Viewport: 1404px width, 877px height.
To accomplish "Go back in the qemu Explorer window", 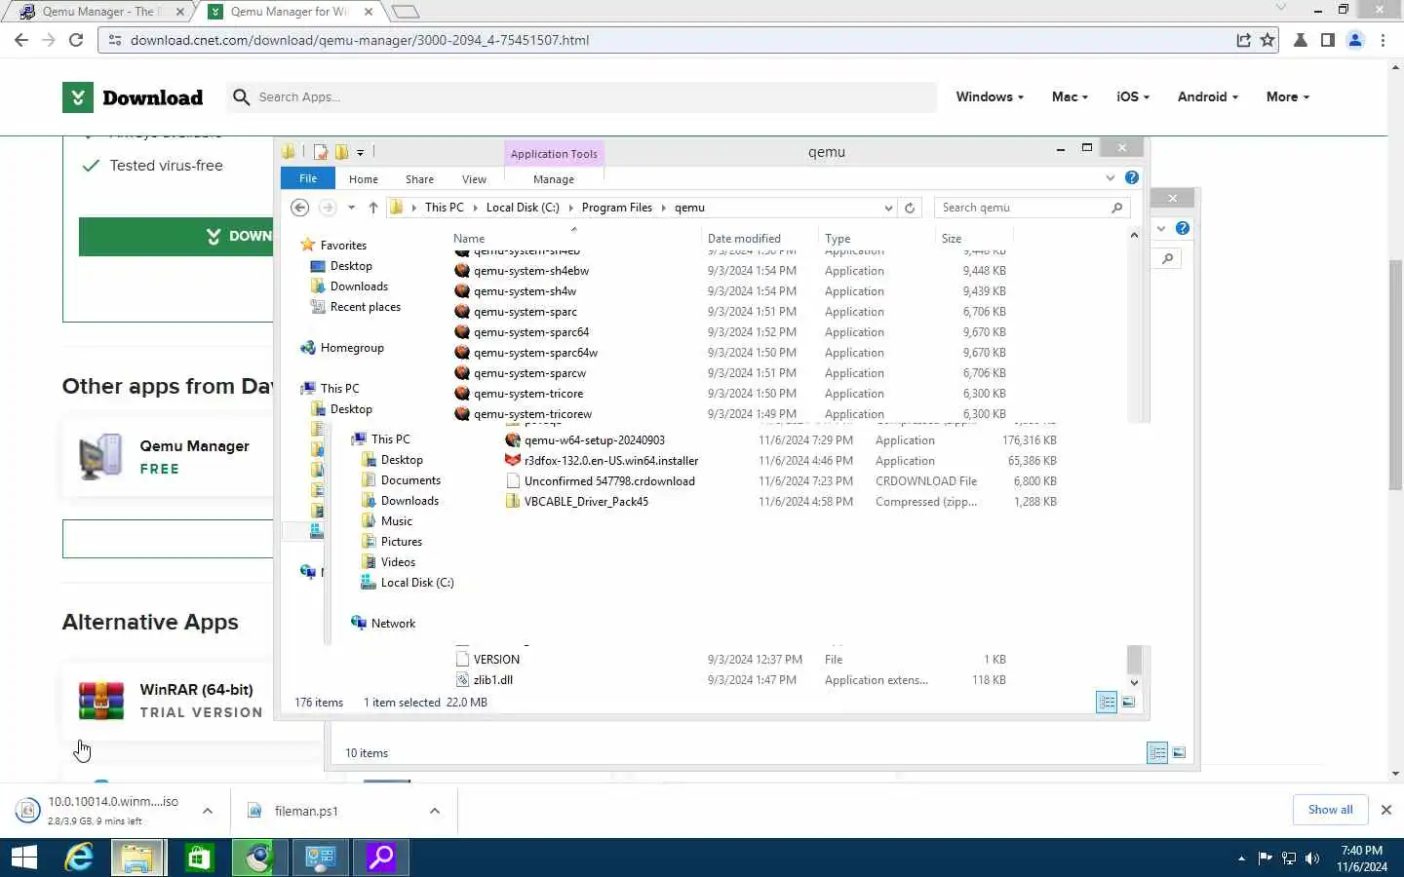I will (x=300, y=208).
